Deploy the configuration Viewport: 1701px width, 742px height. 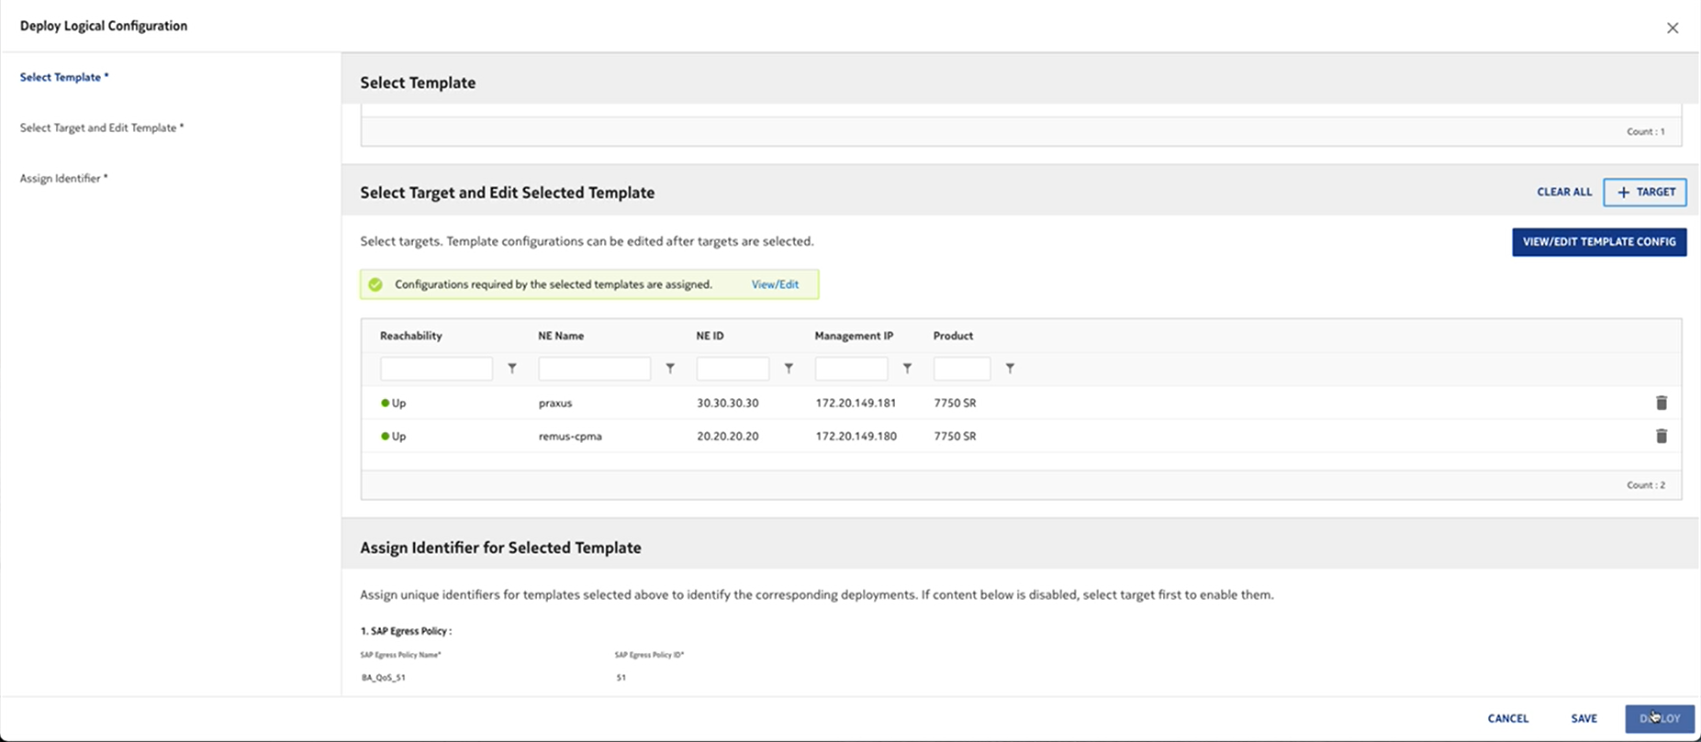point(1660,718)
